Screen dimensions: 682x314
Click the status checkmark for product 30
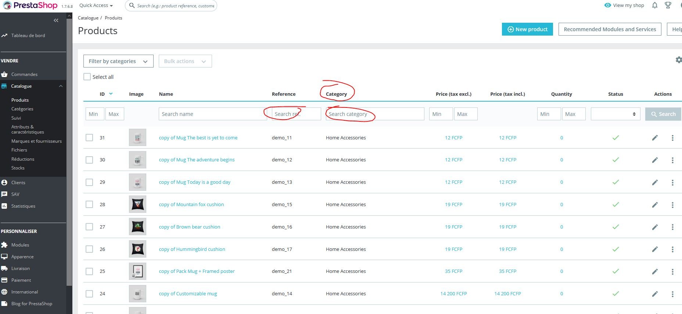(615, 160)
